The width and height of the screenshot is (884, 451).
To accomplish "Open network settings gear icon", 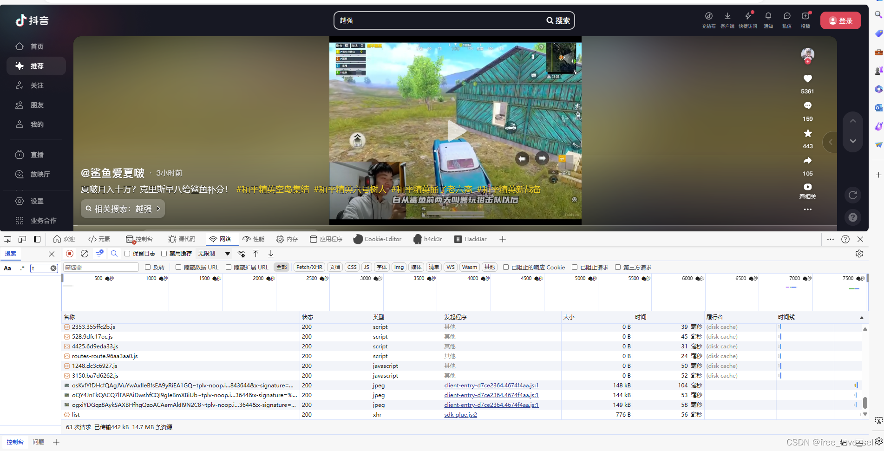I will 859,254.
